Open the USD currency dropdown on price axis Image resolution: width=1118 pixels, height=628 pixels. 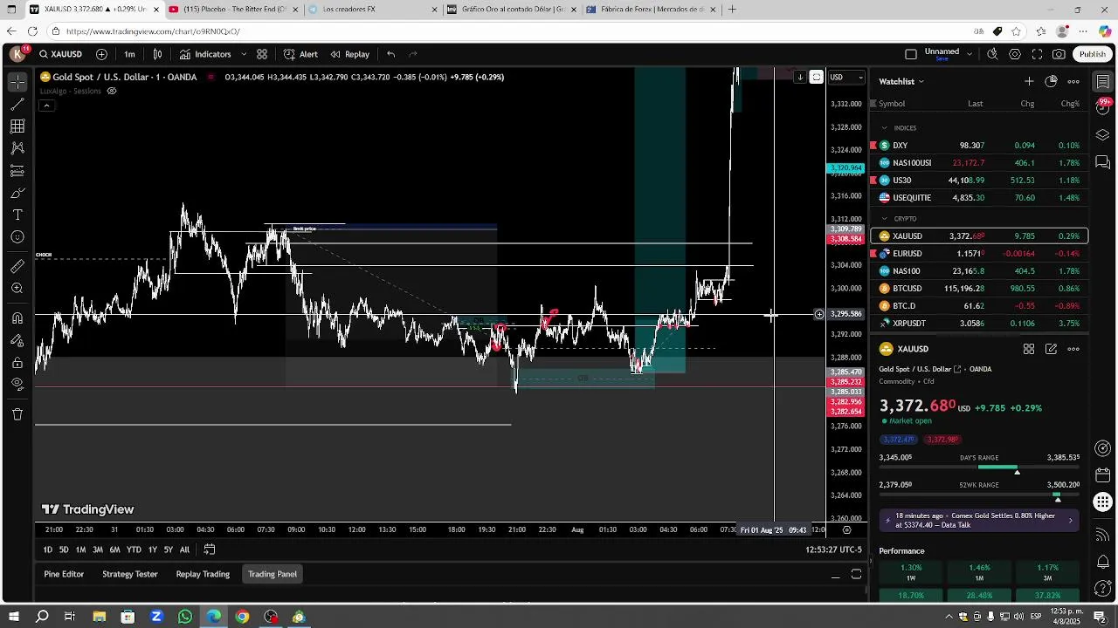846,77
